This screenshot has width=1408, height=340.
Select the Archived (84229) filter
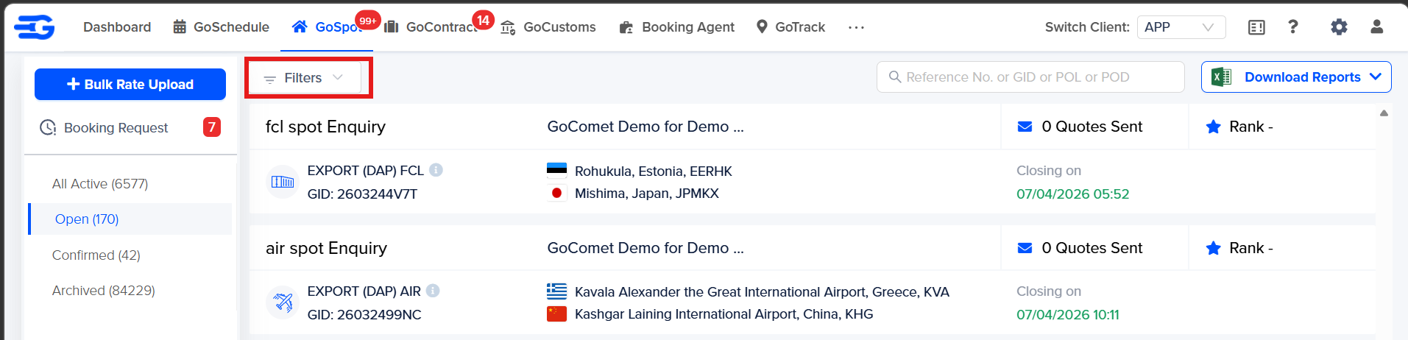click(x=104, y=291)
